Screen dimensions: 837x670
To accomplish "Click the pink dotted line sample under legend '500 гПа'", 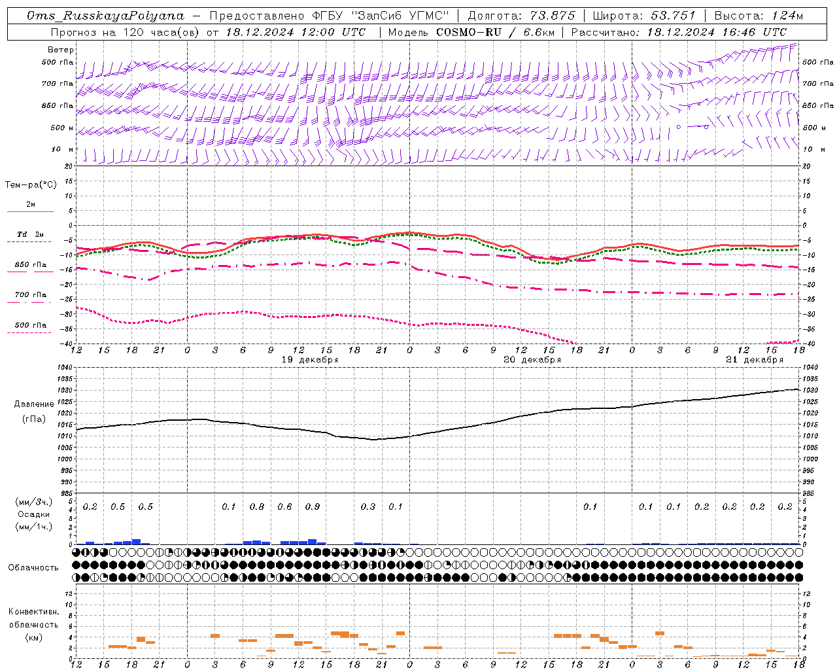I will [x=29, y=332].
